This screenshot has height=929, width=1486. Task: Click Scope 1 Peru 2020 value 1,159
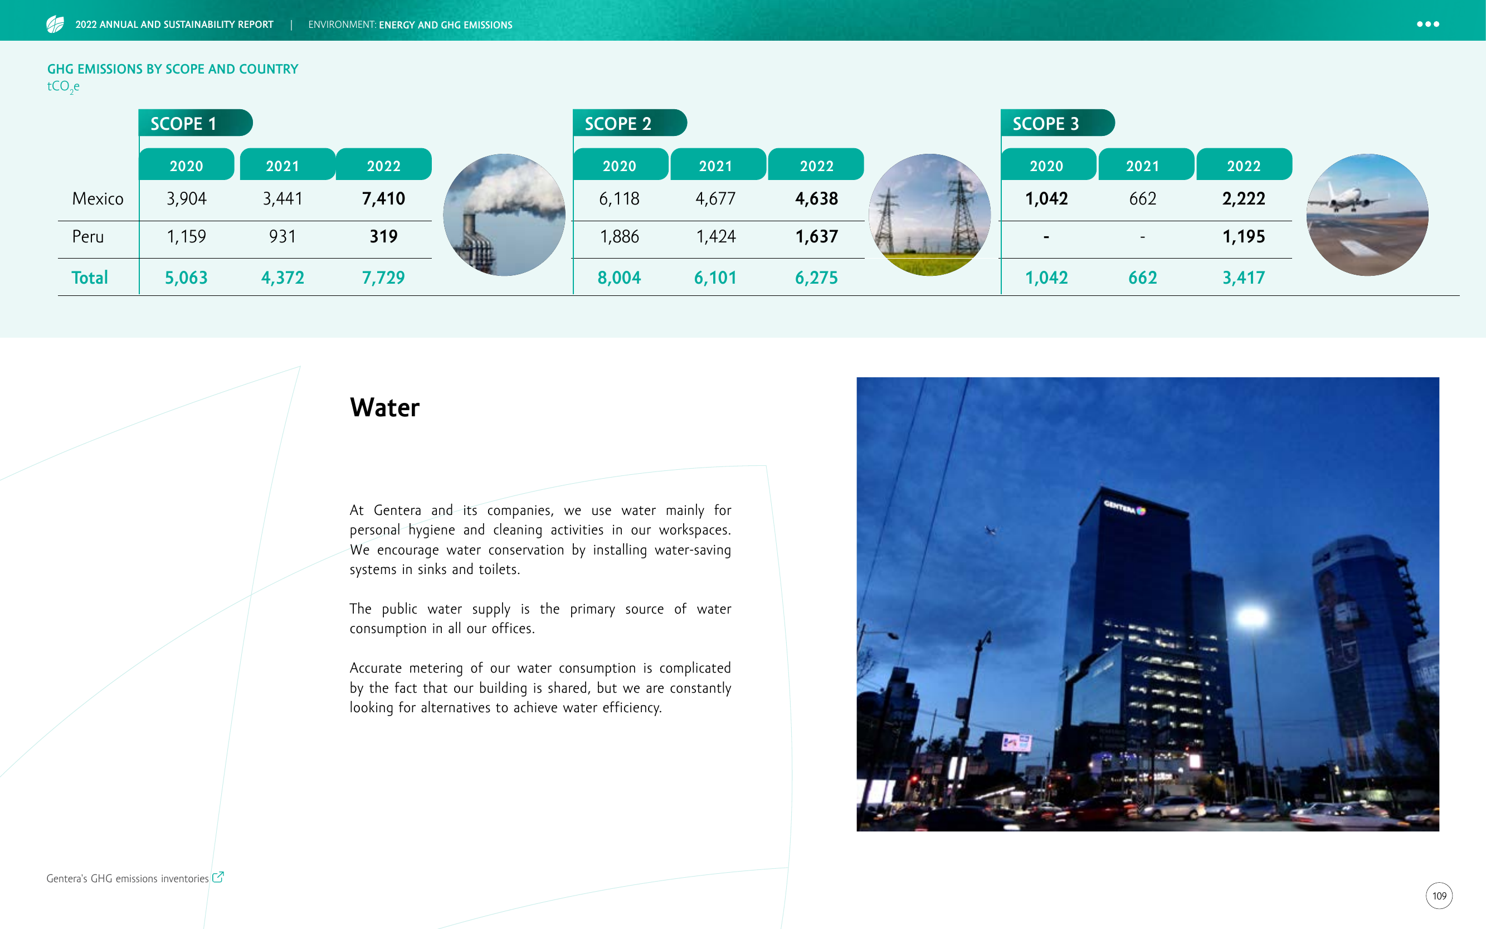(186, 236)
